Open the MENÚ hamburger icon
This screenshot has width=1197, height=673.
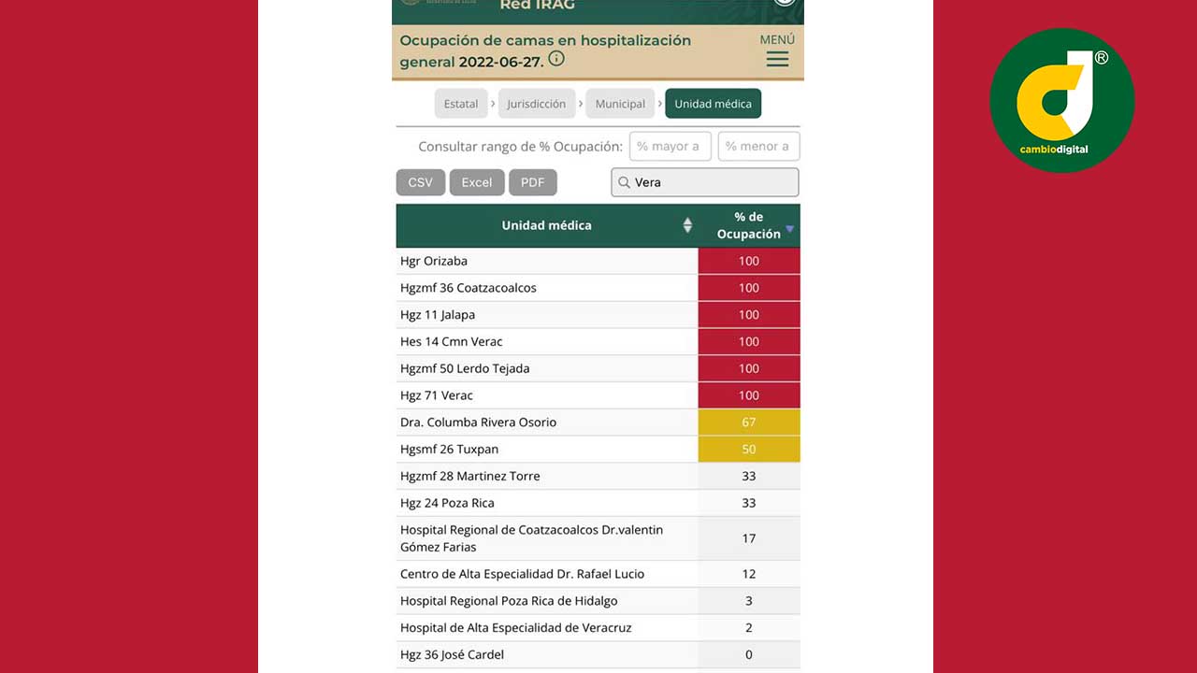click(777, 60)
